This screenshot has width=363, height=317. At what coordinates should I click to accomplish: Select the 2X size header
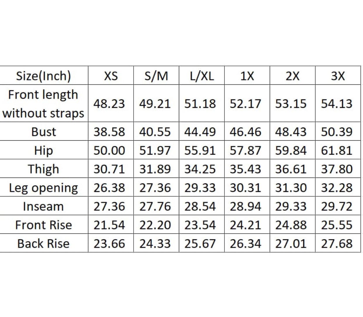click(292, 76)
